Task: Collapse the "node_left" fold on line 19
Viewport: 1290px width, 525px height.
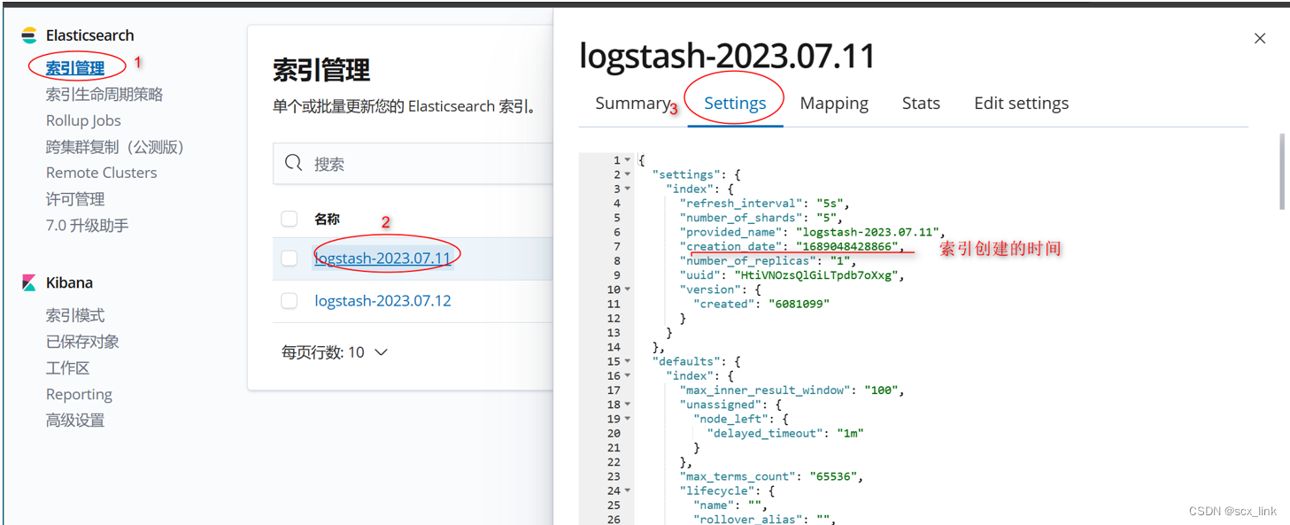Action: (x=628, y=419)
